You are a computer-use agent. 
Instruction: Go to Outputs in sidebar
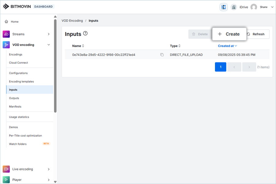click(x=14, y=98)
